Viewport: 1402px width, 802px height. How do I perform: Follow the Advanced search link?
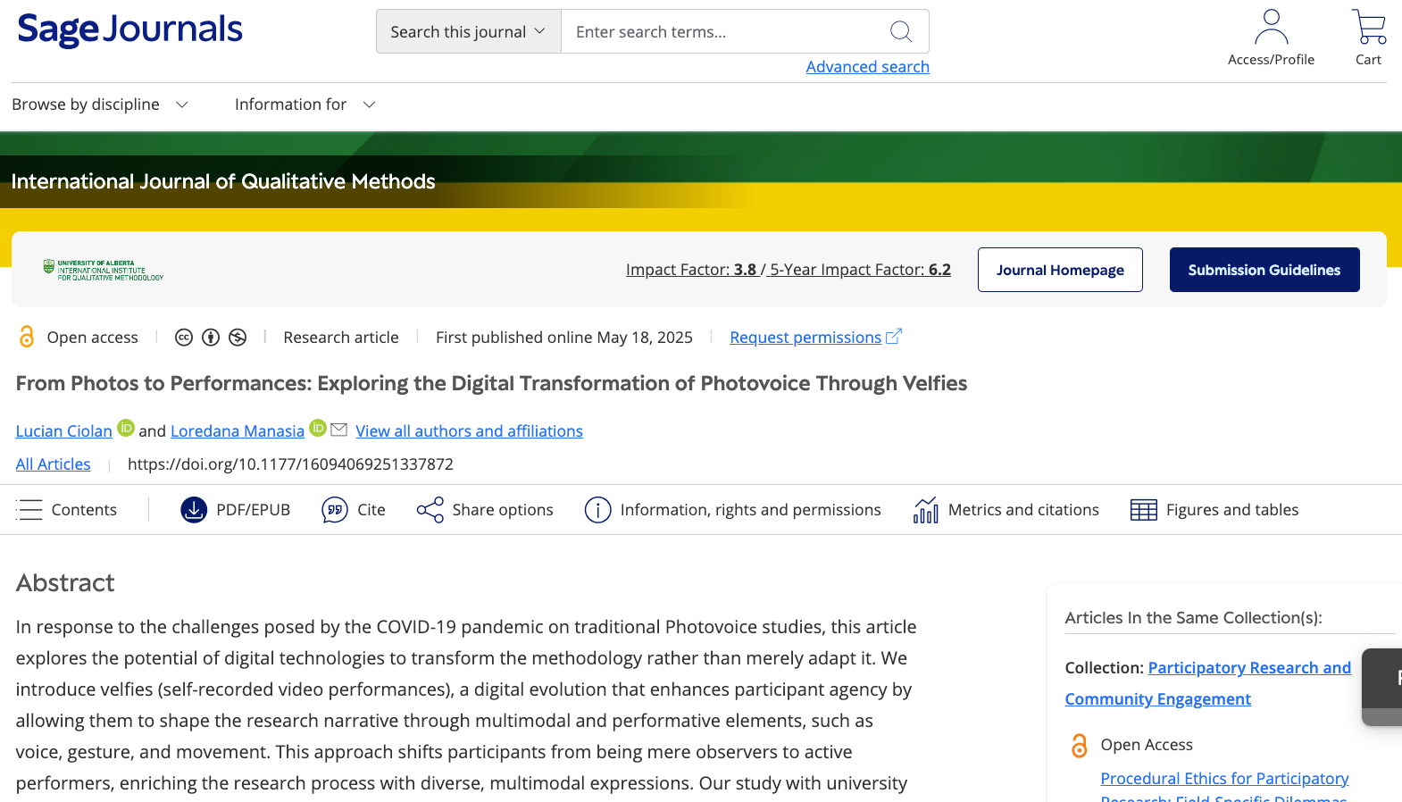(867, 67)
